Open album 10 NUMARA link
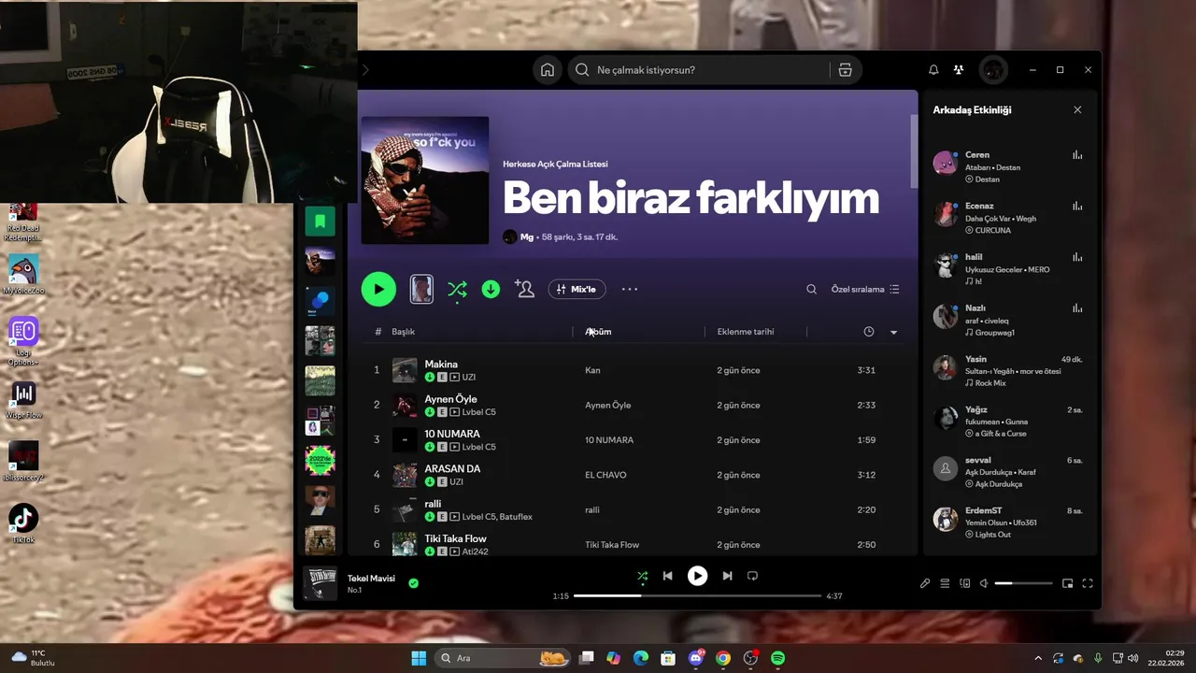This screenshot has height=673, width=1196. [609, 440]
